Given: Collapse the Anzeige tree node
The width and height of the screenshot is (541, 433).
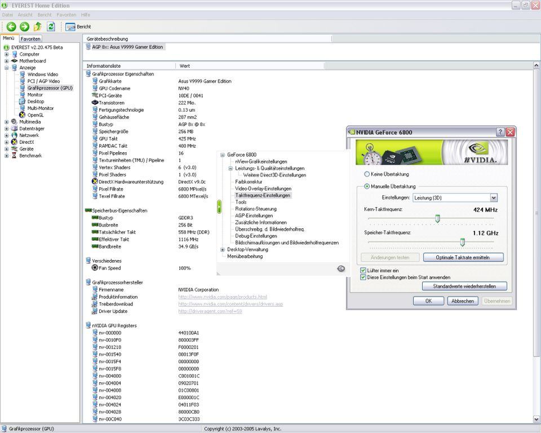Looking at the screenshot, I should (x=7, y=68).
